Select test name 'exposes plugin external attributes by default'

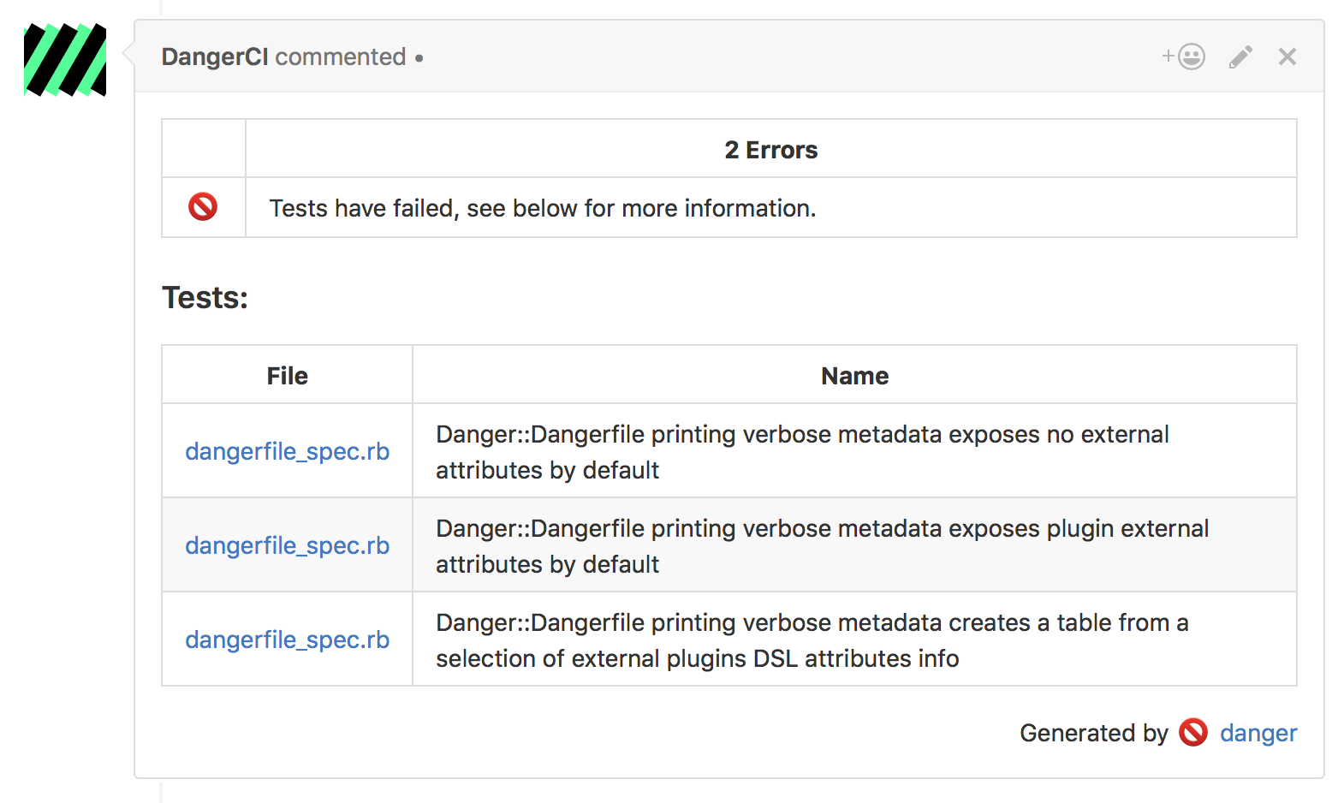[822, 546]
